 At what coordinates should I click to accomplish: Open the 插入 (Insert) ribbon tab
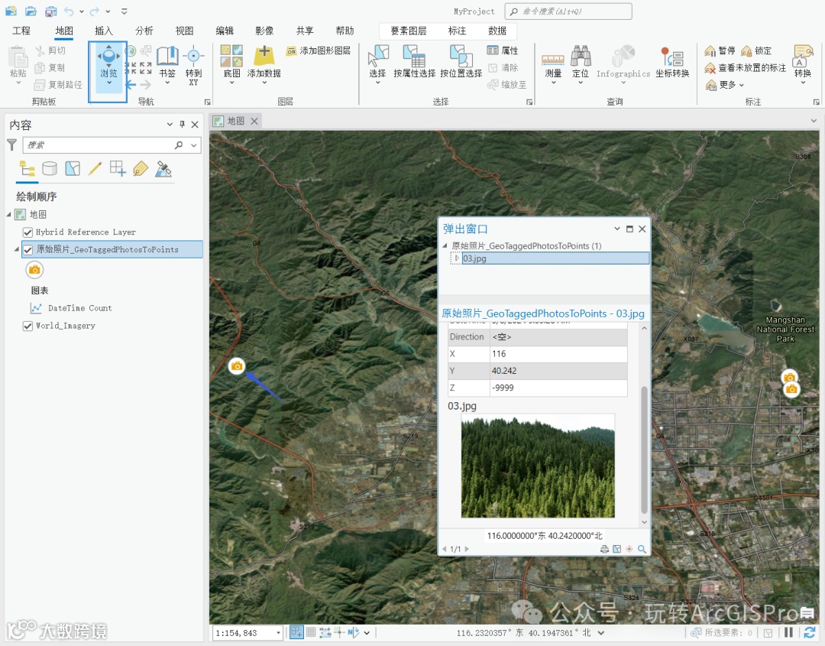(103, 31)
